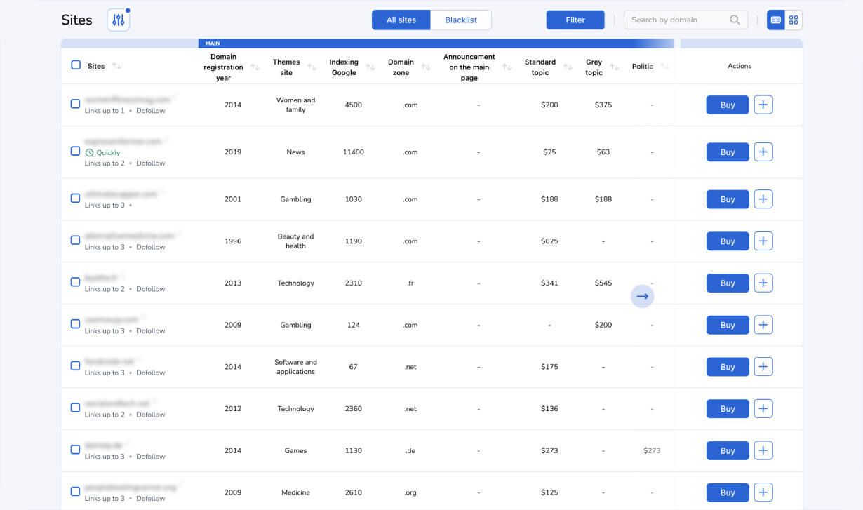Check the box for the News site row
Viewport: 863px width, 510px height.
pos(76,151)
